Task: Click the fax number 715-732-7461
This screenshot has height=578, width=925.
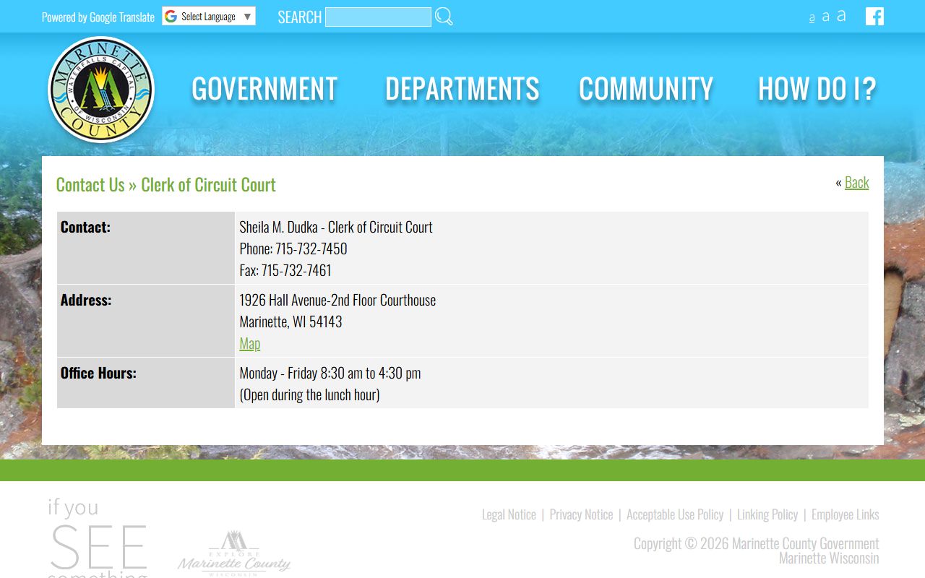Action: click(x=296, y=270)
